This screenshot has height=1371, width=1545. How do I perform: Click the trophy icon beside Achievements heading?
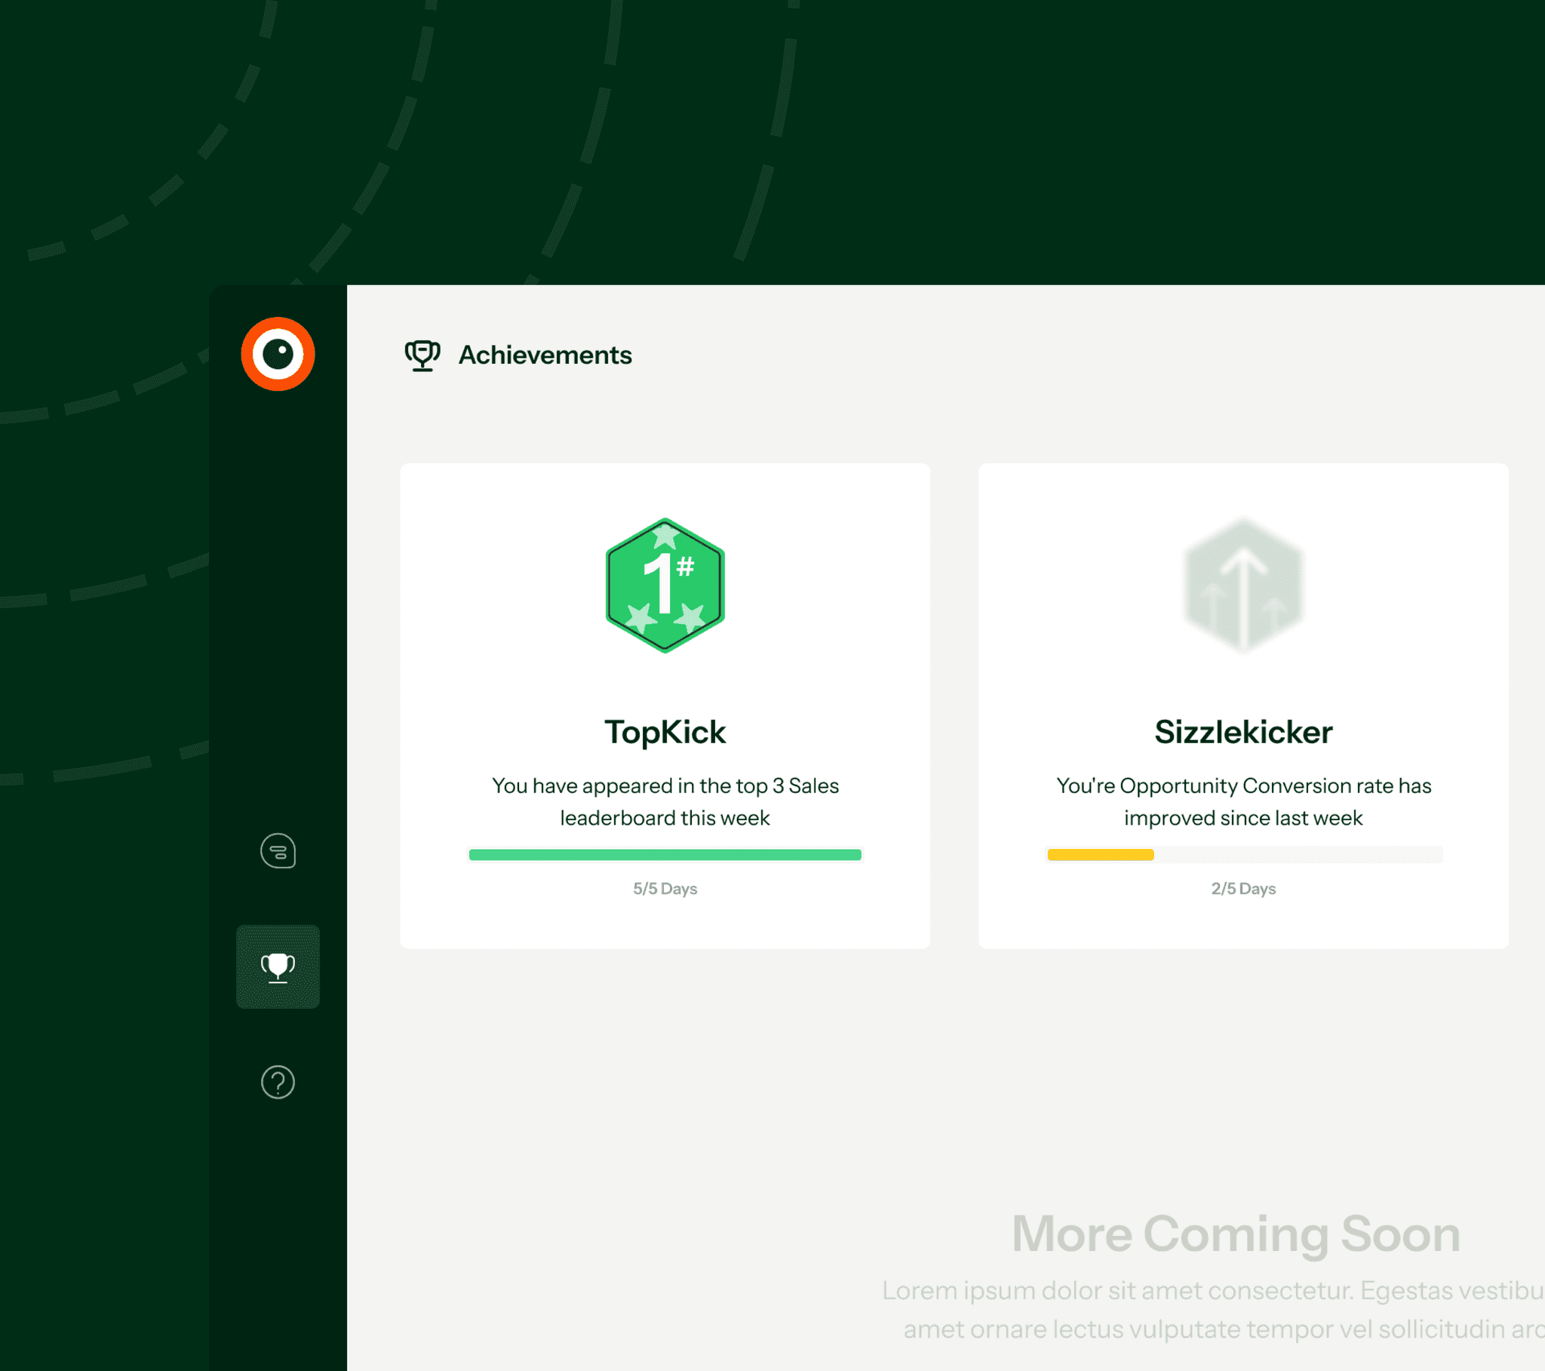422,355
